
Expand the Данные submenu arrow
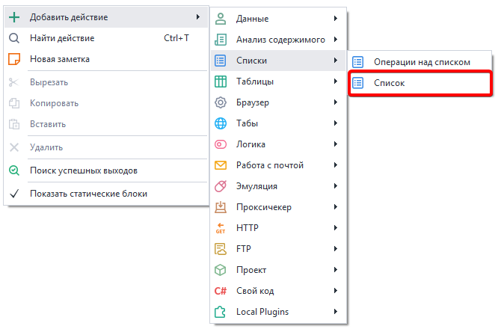[336, 19]
